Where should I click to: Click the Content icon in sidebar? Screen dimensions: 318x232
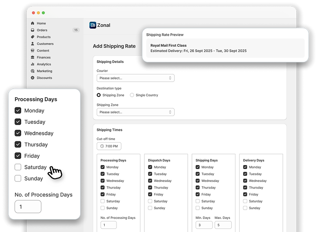point(33,50)
